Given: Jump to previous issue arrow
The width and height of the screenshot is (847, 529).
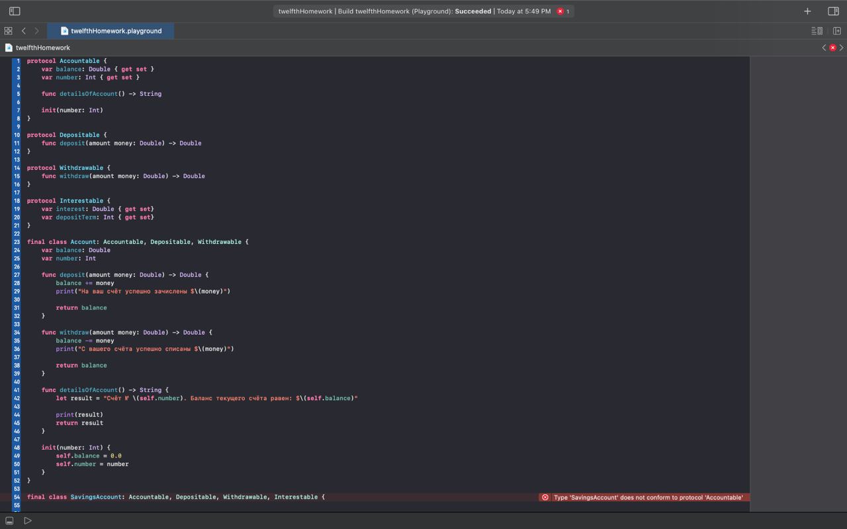Looking at the screenshot, I should pyautogui.click(x=825, y=48).
